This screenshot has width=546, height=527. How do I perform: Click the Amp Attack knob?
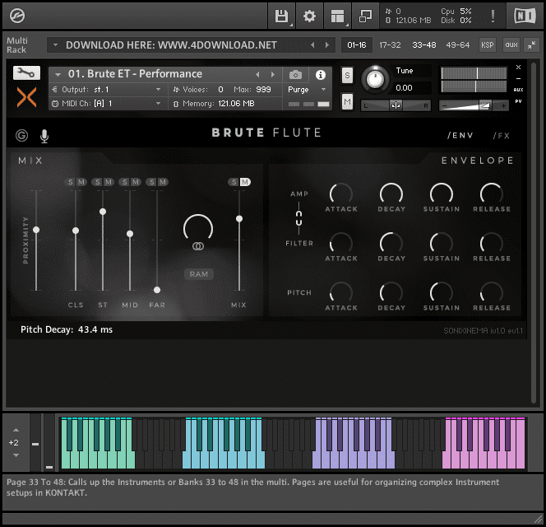coord(341,194)
